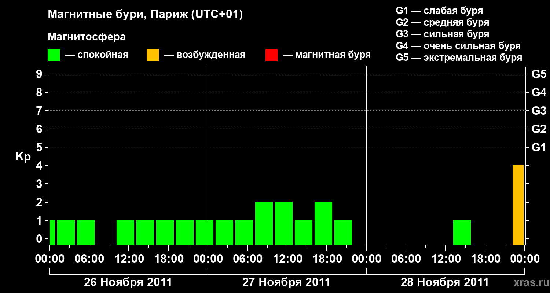Select the chart title Магнитные бури, Париж (UTC+01)
The height and width of the screenshot is (293, 550).
[x=146, y=15]
